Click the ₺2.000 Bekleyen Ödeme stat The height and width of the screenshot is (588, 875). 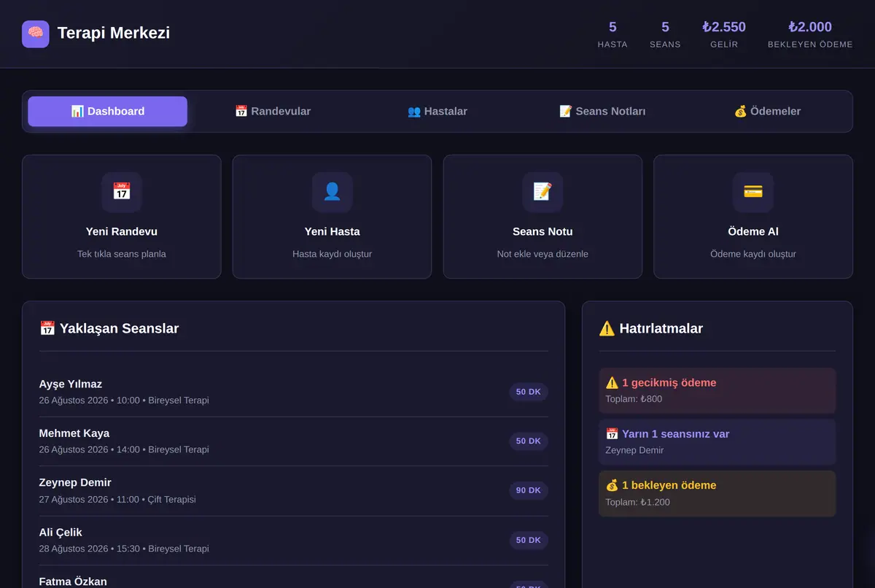pyautogui.click(x=810, y=34)
